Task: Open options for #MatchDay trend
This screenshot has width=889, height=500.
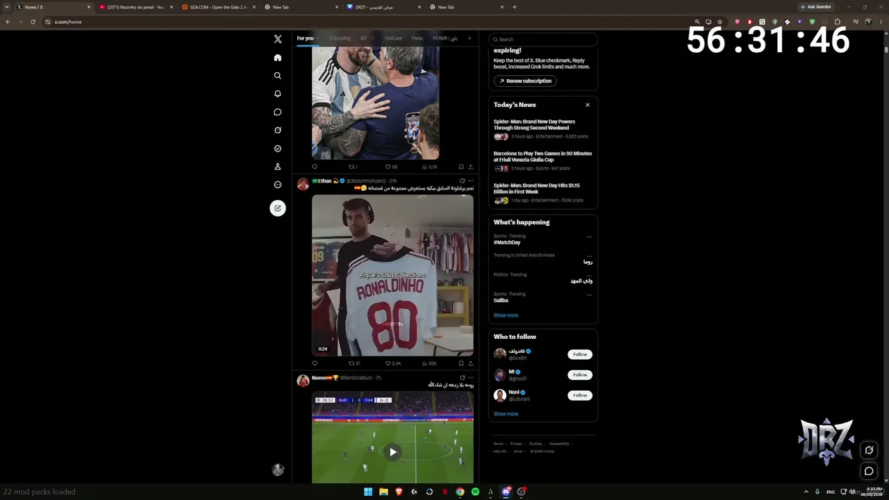Action: [x=589, y=237]
